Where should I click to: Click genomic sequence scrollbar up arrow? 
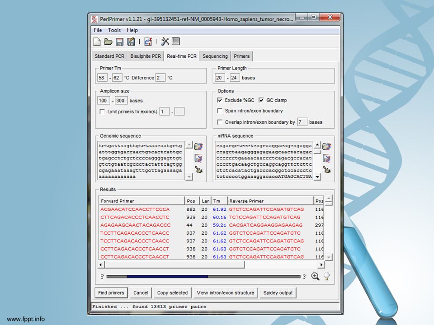[x=189, y=145]
